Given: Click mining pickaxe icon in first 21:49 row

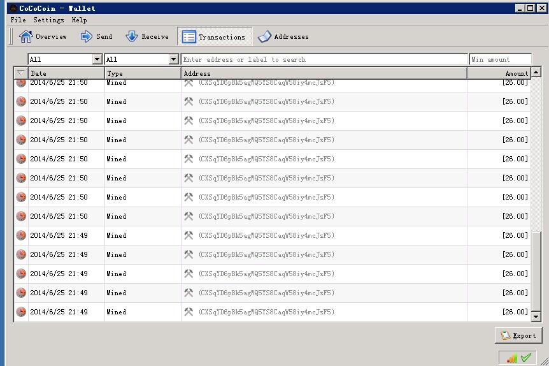Looking at the screenshot, I should point(189,235).
